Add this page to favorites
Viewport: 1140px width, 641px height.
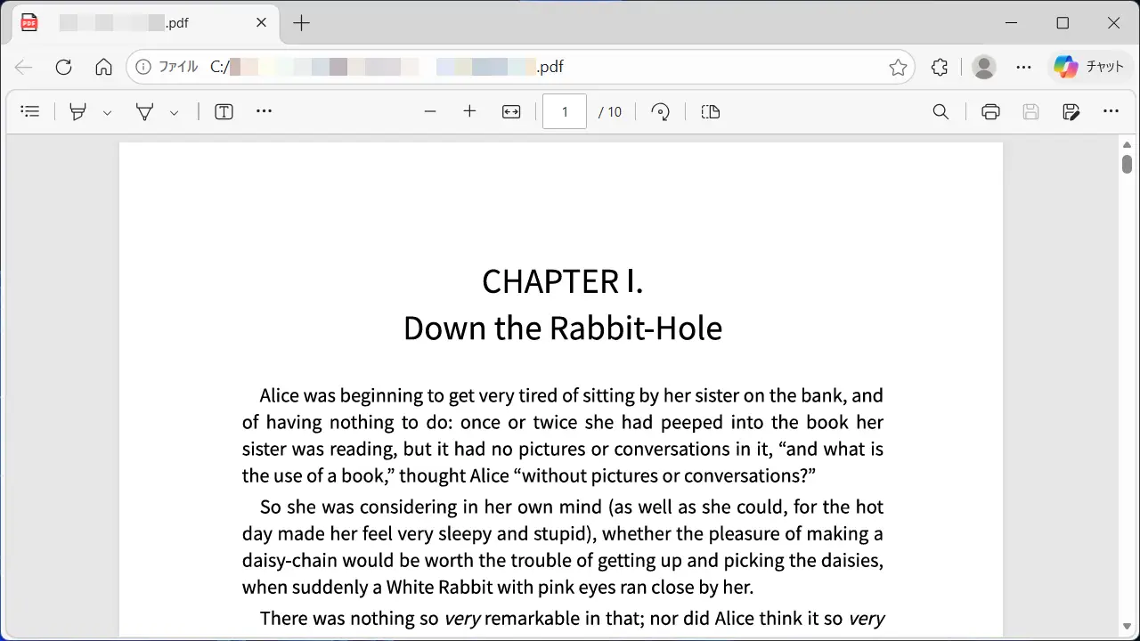click(x=898, y=68)
